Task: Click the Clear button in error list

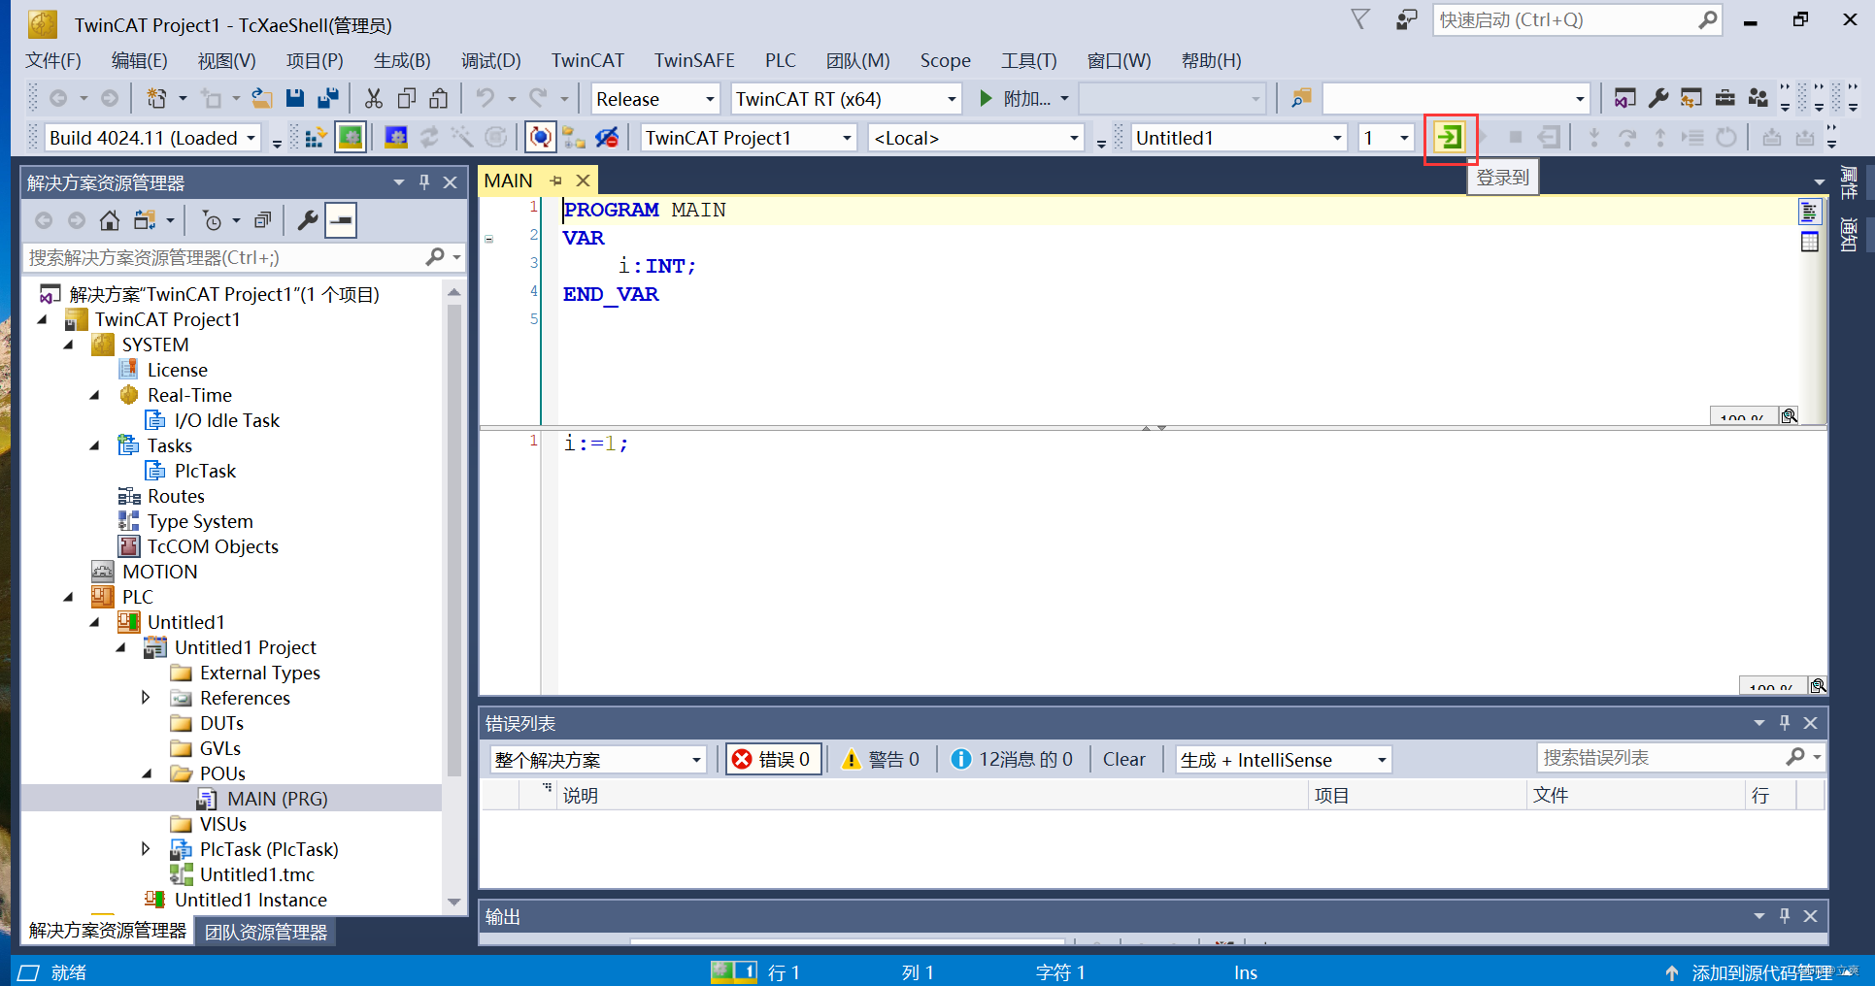Action: click(x=1123, y=759)
